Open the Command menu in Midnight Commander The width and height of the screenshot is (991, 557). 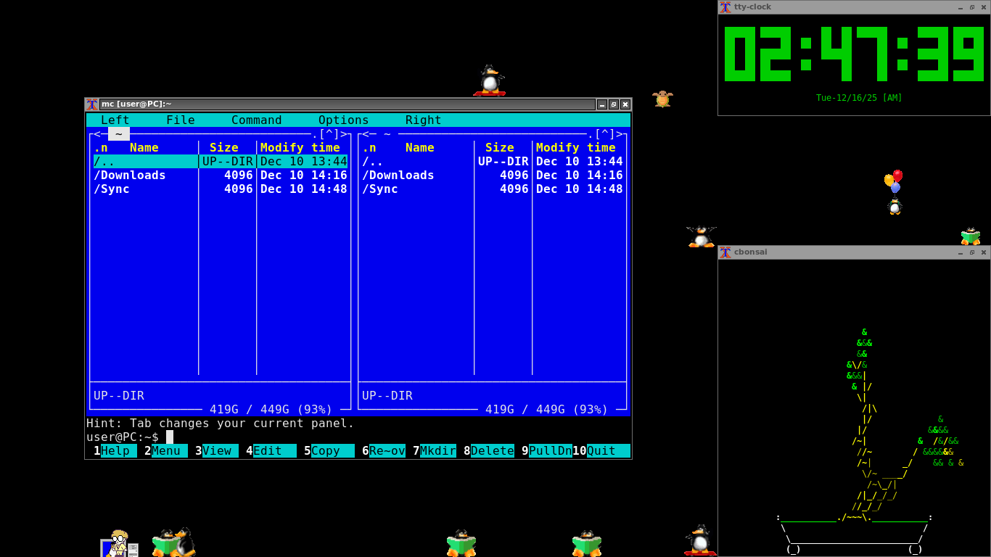coord(257,120)
